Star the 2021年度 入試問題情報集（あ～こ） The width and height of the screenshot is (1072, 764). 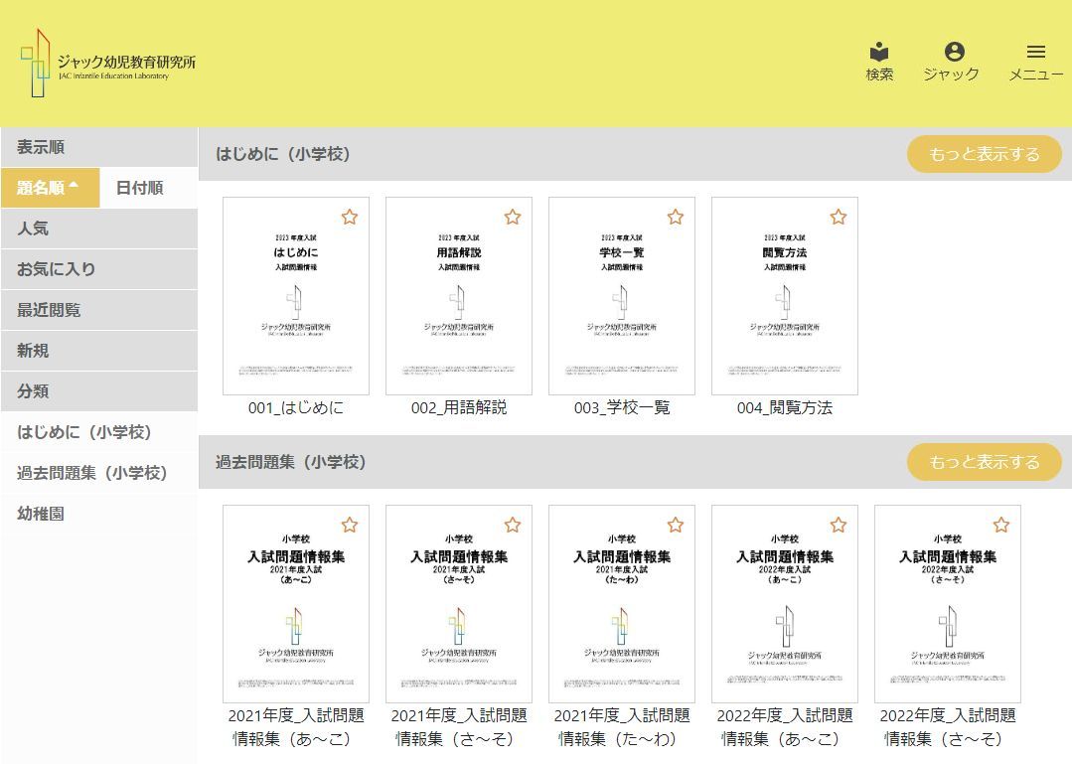[350, 525]
